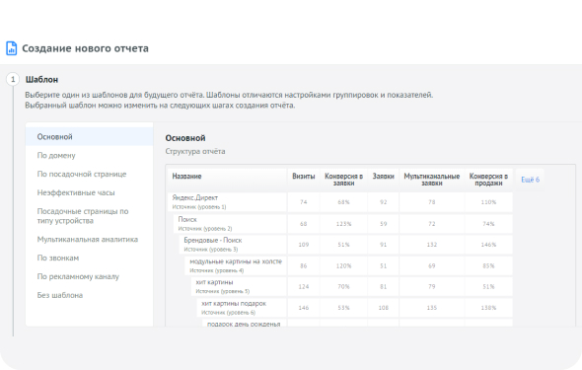Image resolution: width=582 pixels, height=370 pixels.
Task: Click the Мультиканальные заявки column header
Action: (432, 180)
